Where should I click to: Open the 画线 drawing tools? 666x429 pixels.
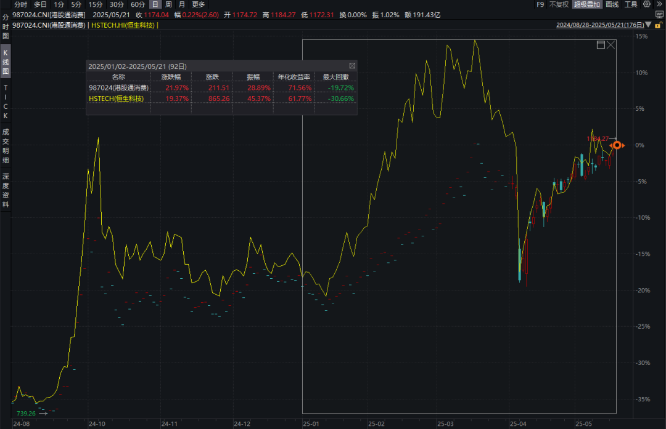tap(612, 4)
